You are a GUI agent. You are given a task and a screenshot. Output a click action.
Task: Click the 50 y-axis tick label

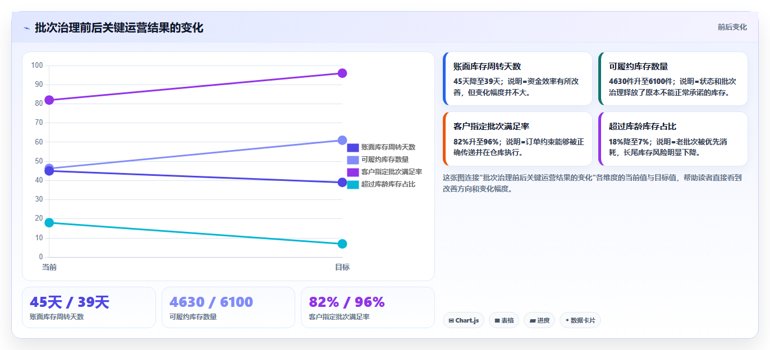(39, 161)
